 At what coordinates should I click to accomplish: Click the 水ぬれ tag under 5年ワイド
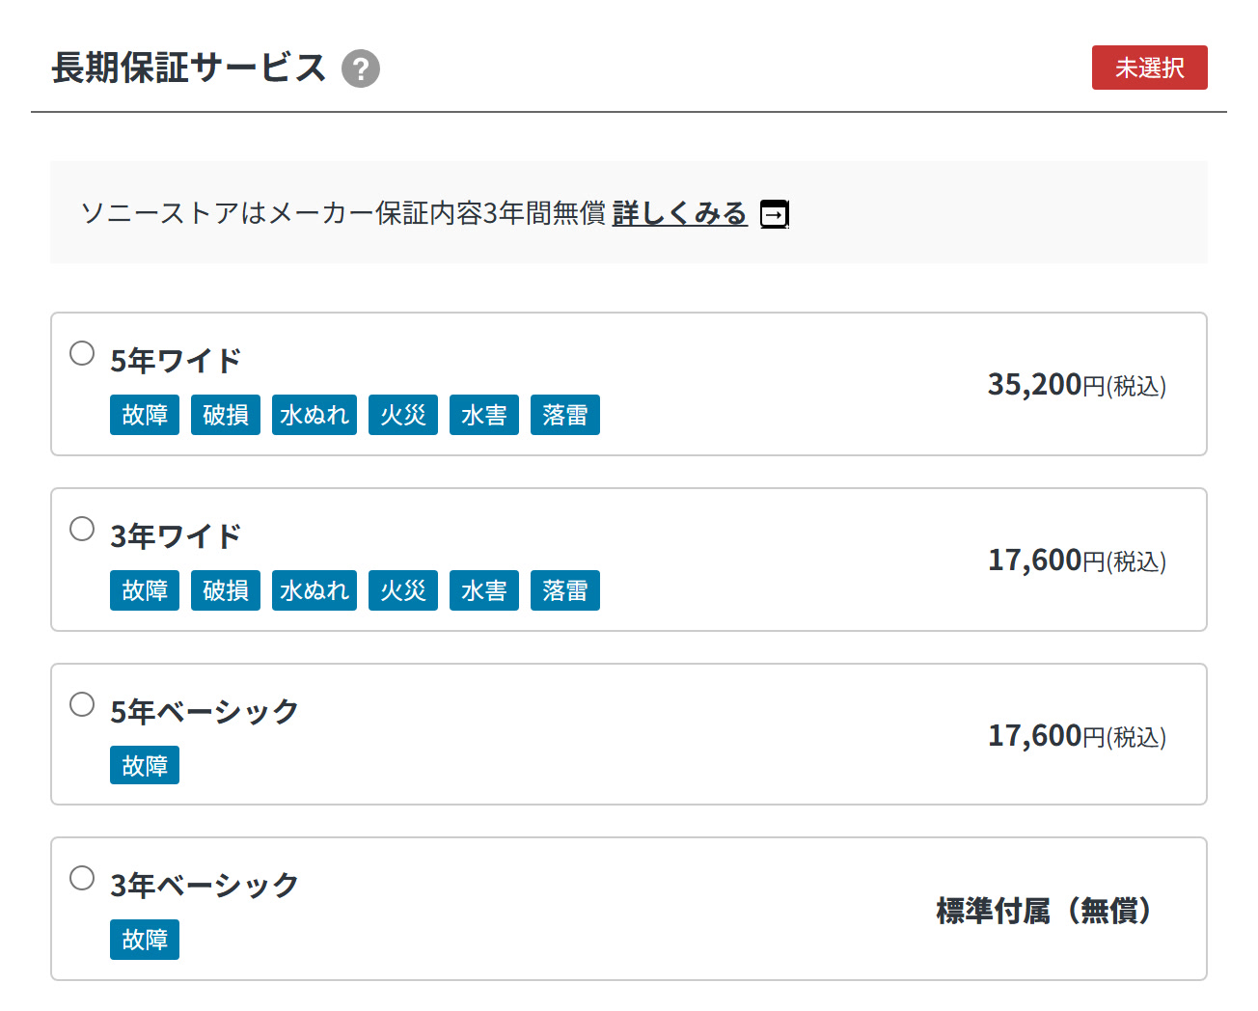coord(314,415)
